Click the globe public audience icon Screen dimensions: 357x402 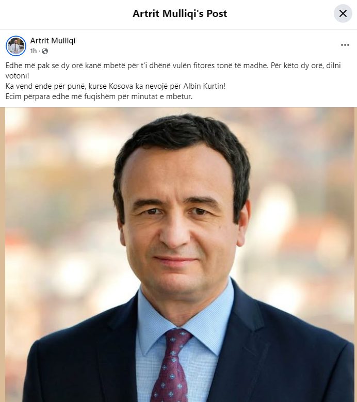[44, 51]
